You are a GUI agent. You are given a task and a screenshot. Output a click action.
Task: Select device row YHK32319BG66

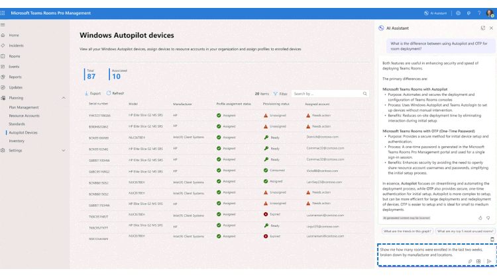(225, 116)
